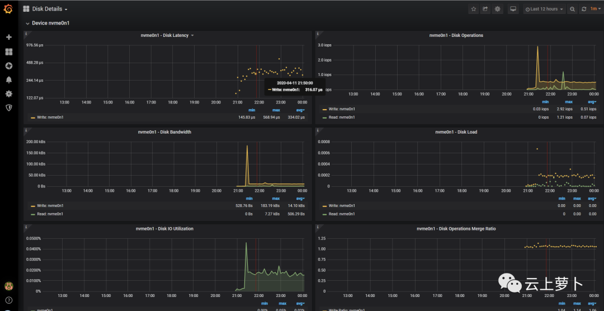The width and height of the screenshot is (604, 311).
Task: Open the Disk IO Utilization title menu
Action: (x=164, y=229)
